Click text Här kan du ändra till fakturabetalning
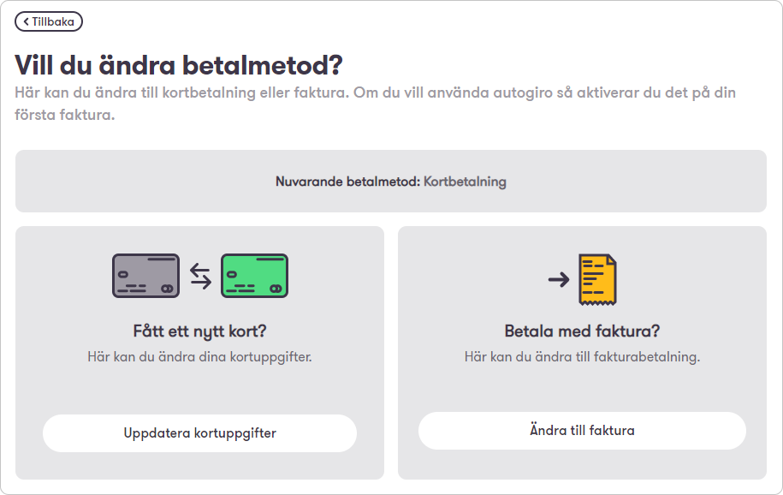 582,357
